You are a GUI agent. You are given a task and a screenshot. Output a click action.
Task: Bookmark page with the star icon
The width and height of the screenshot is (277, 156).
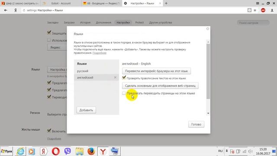click(255, 10)
